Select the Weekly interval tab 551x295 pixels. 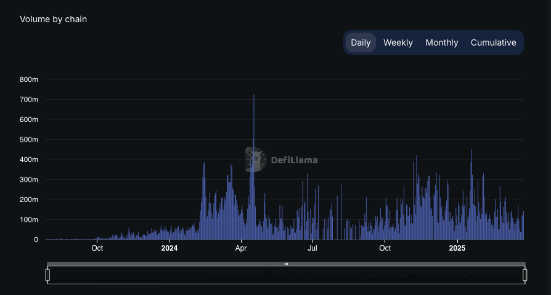pos(398,42)
